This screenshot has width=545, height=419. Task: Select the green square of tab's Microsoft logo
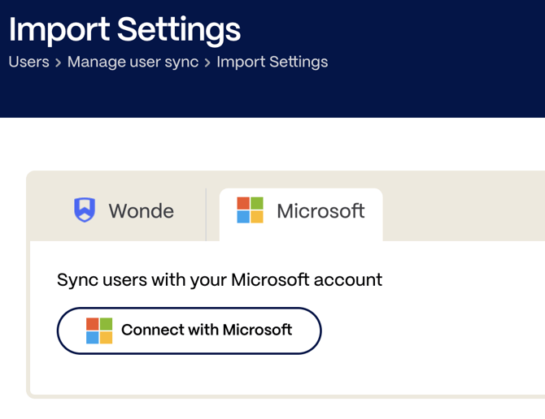coord(257,203)
